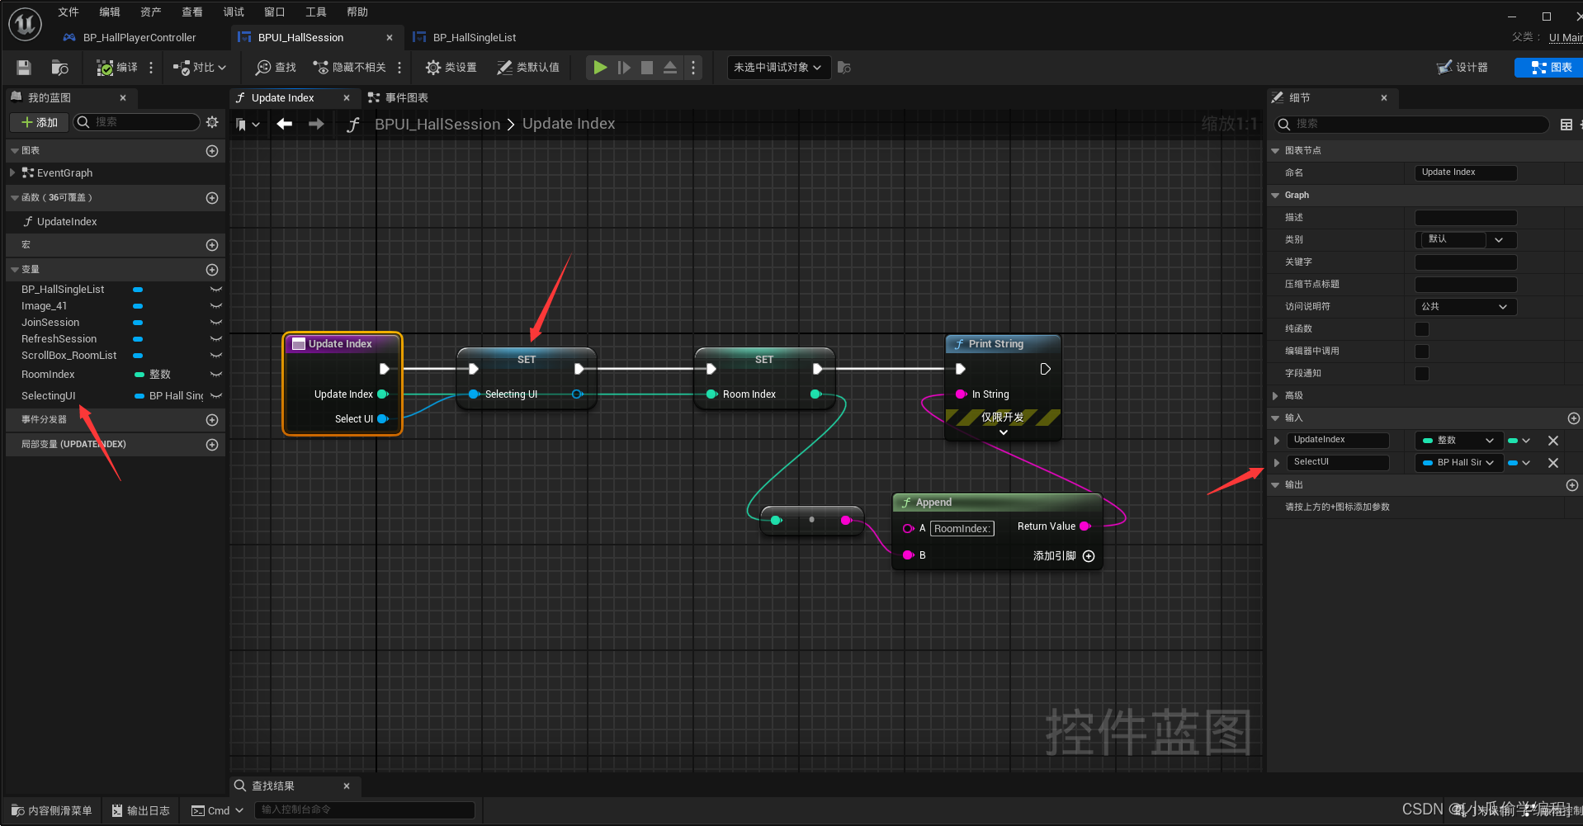The width and height of the screenshot is (1583, 826).
Task: Toggle the Pure function checkbox
Action: (1422, 329)
